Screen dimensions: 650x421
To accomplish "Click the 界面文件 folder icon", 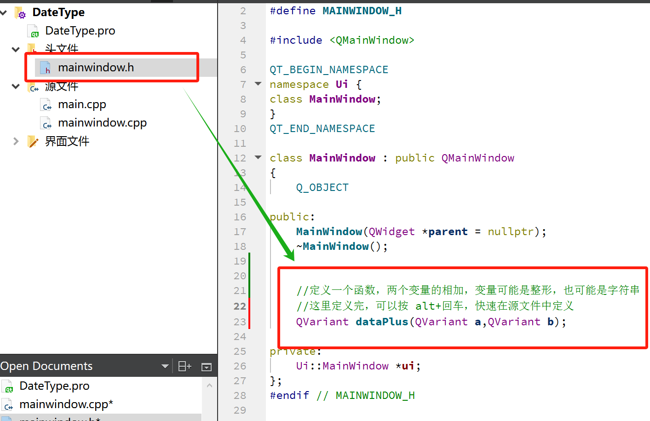I will click(x=33, y=141).
